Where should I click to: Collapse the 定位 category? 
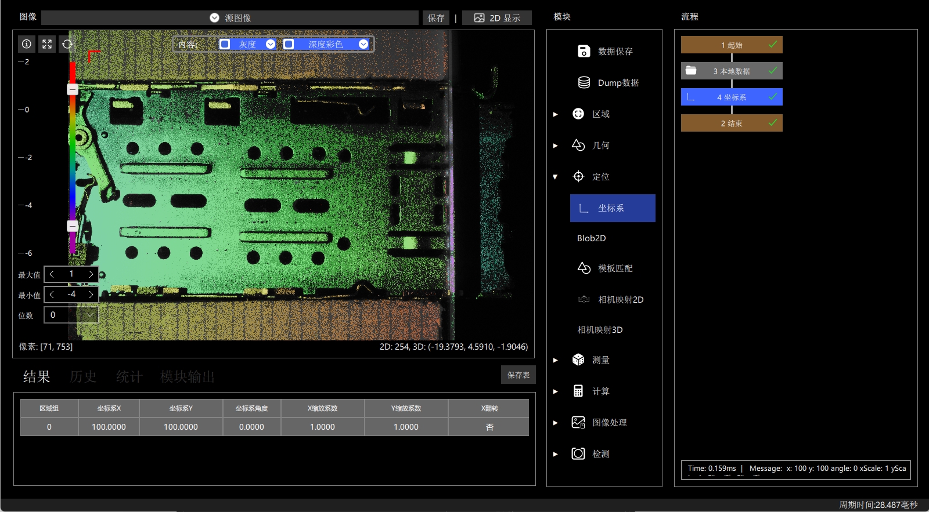556,177
